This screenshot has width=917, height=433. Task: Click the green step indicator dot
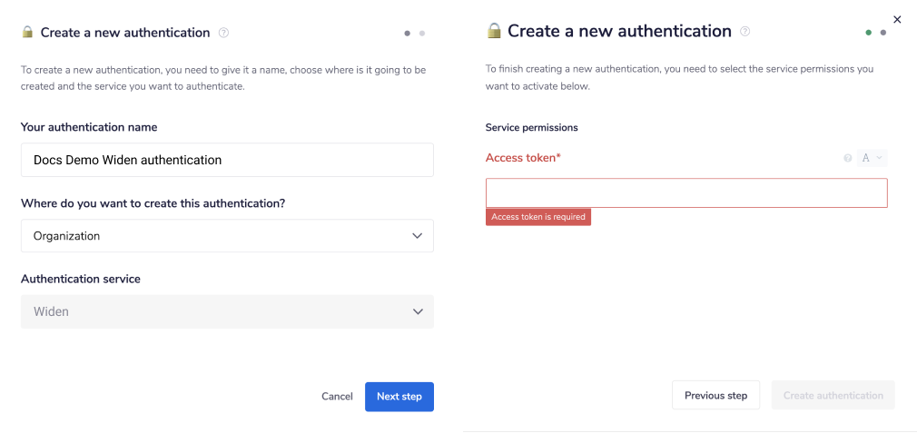point(869,33)
